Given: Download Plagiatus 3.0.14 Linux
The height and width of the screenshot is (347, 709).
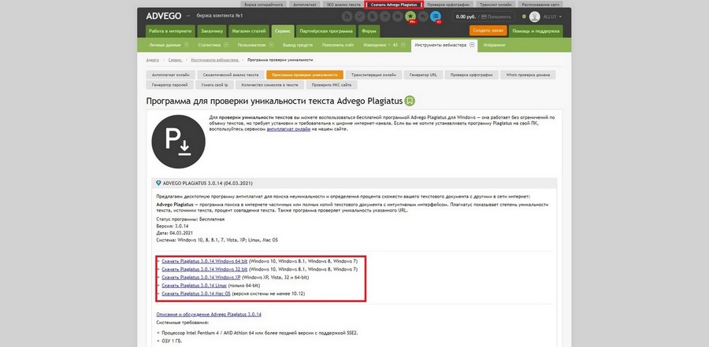Looking at the screenshot, I should 194,286.
